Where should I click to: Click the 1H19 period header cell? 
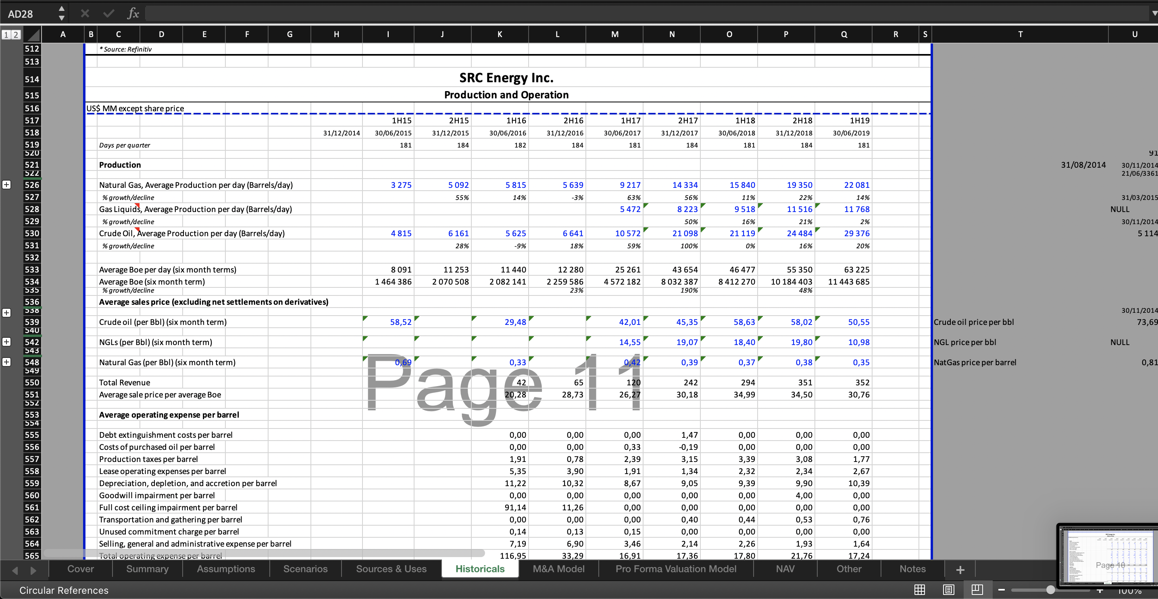[860, 121]
